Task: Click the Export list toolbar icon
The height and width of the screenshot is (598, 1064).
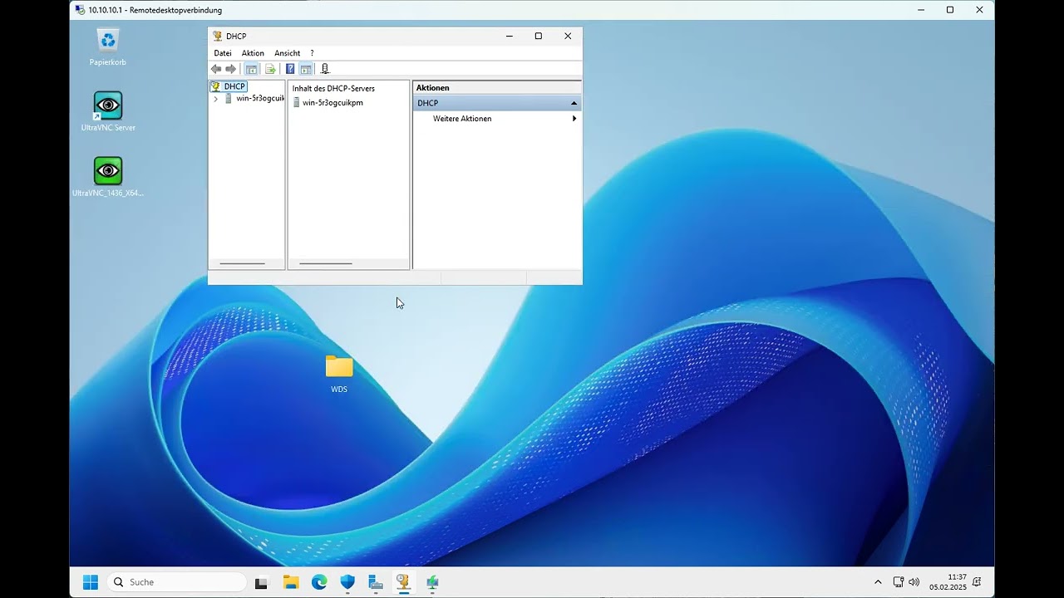Action: click(270, 69)
